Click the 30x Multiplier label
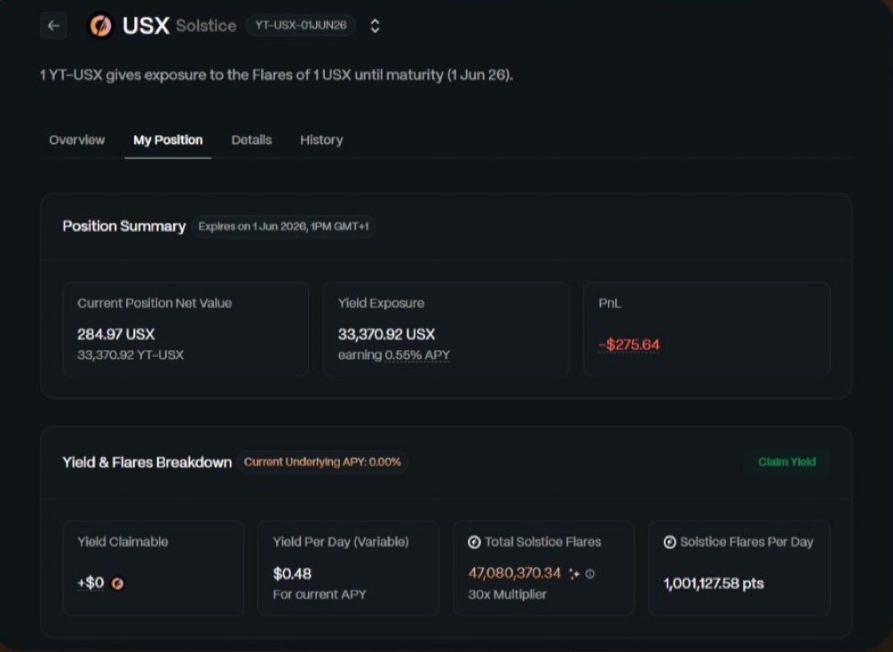 coord(507,594)
